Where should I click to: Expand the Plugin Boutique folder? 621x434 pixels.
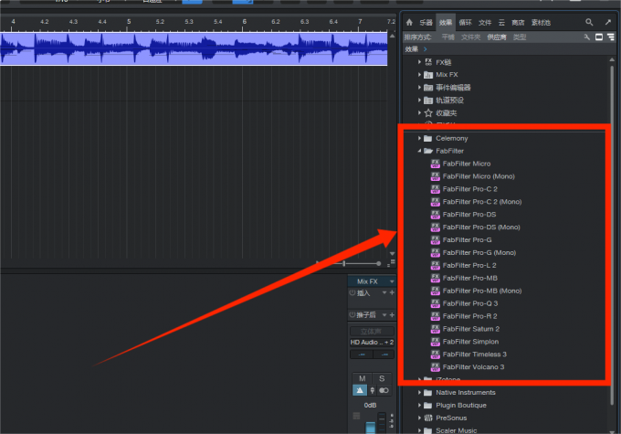(x=419, y=405)
